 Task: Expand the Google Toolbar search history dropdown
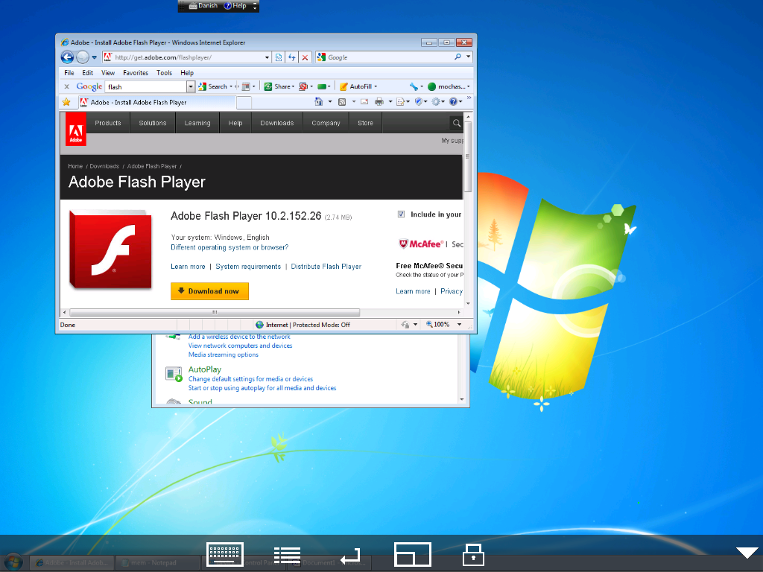(x=191, y=86)
